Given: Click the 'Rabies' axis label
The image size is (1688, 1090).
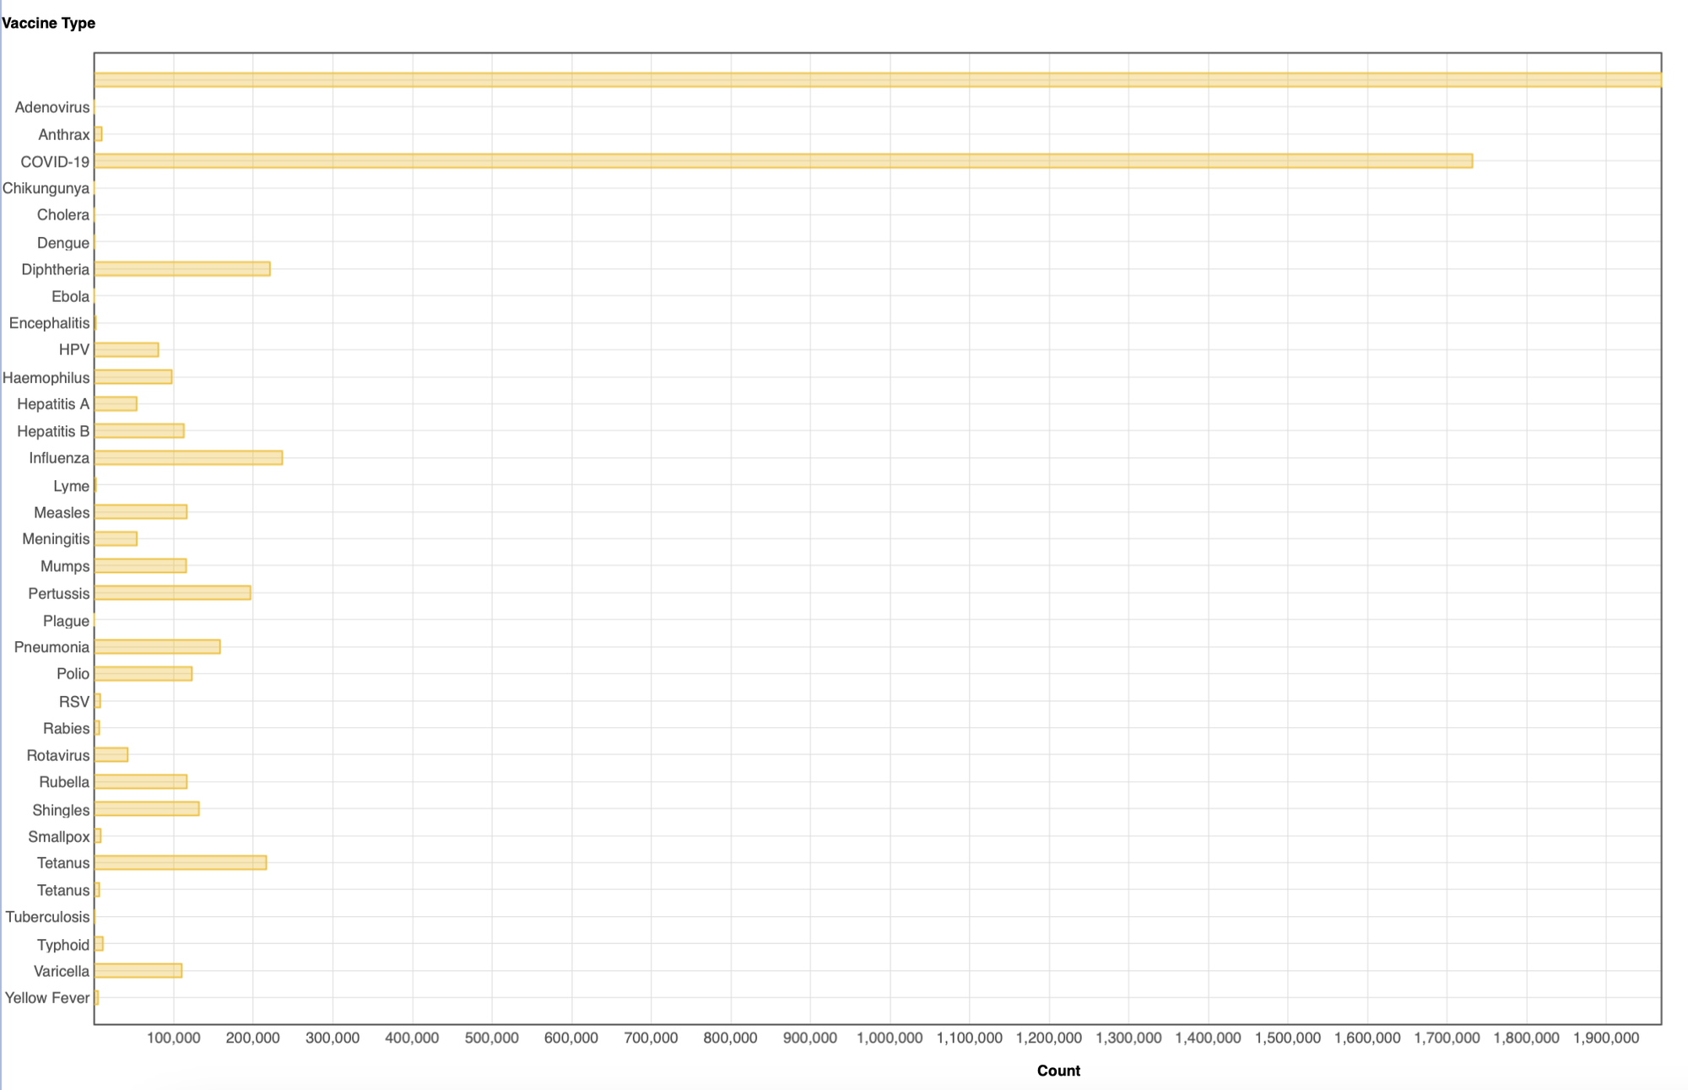Looking at the screenshot, I should point(66,728).
